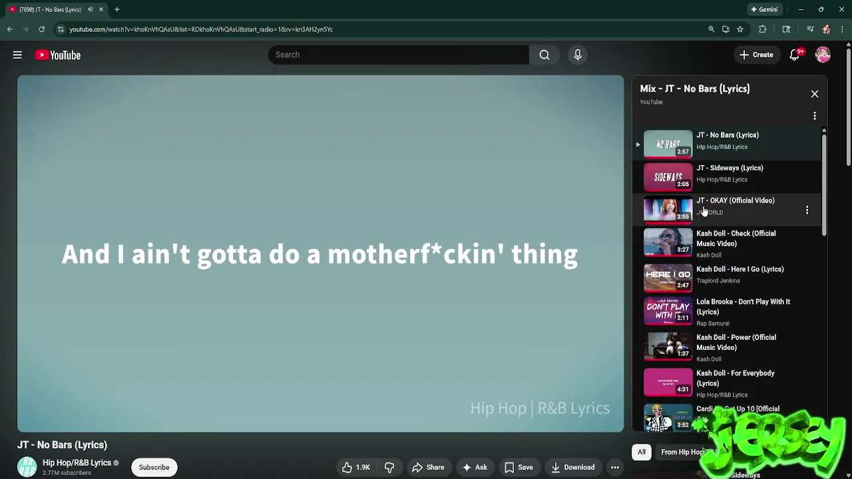Image resolution: width=852 pixels, height=479 pixels.
Task: Click the Ask button below the video
Action: [x=475, y=467]
